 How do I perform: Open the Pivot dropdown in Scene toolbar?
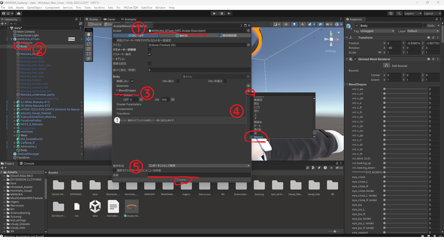coord(95,24)
